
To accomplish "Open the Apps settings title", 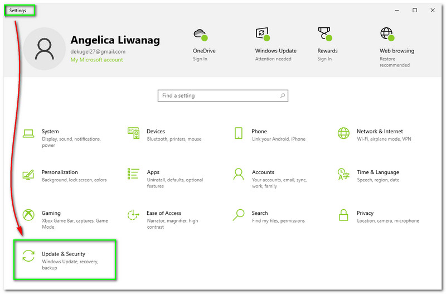I will (153, 172).
